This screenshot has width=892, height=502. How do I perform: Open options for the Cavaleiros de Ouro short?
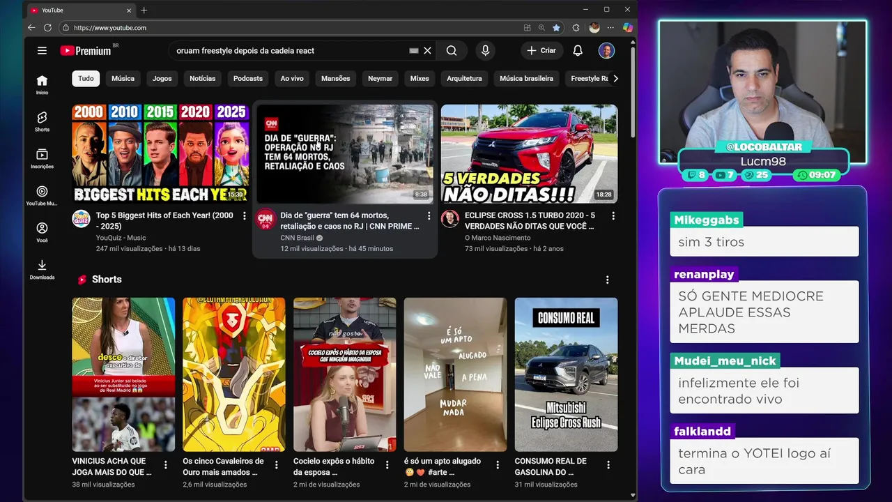point(276,465)
